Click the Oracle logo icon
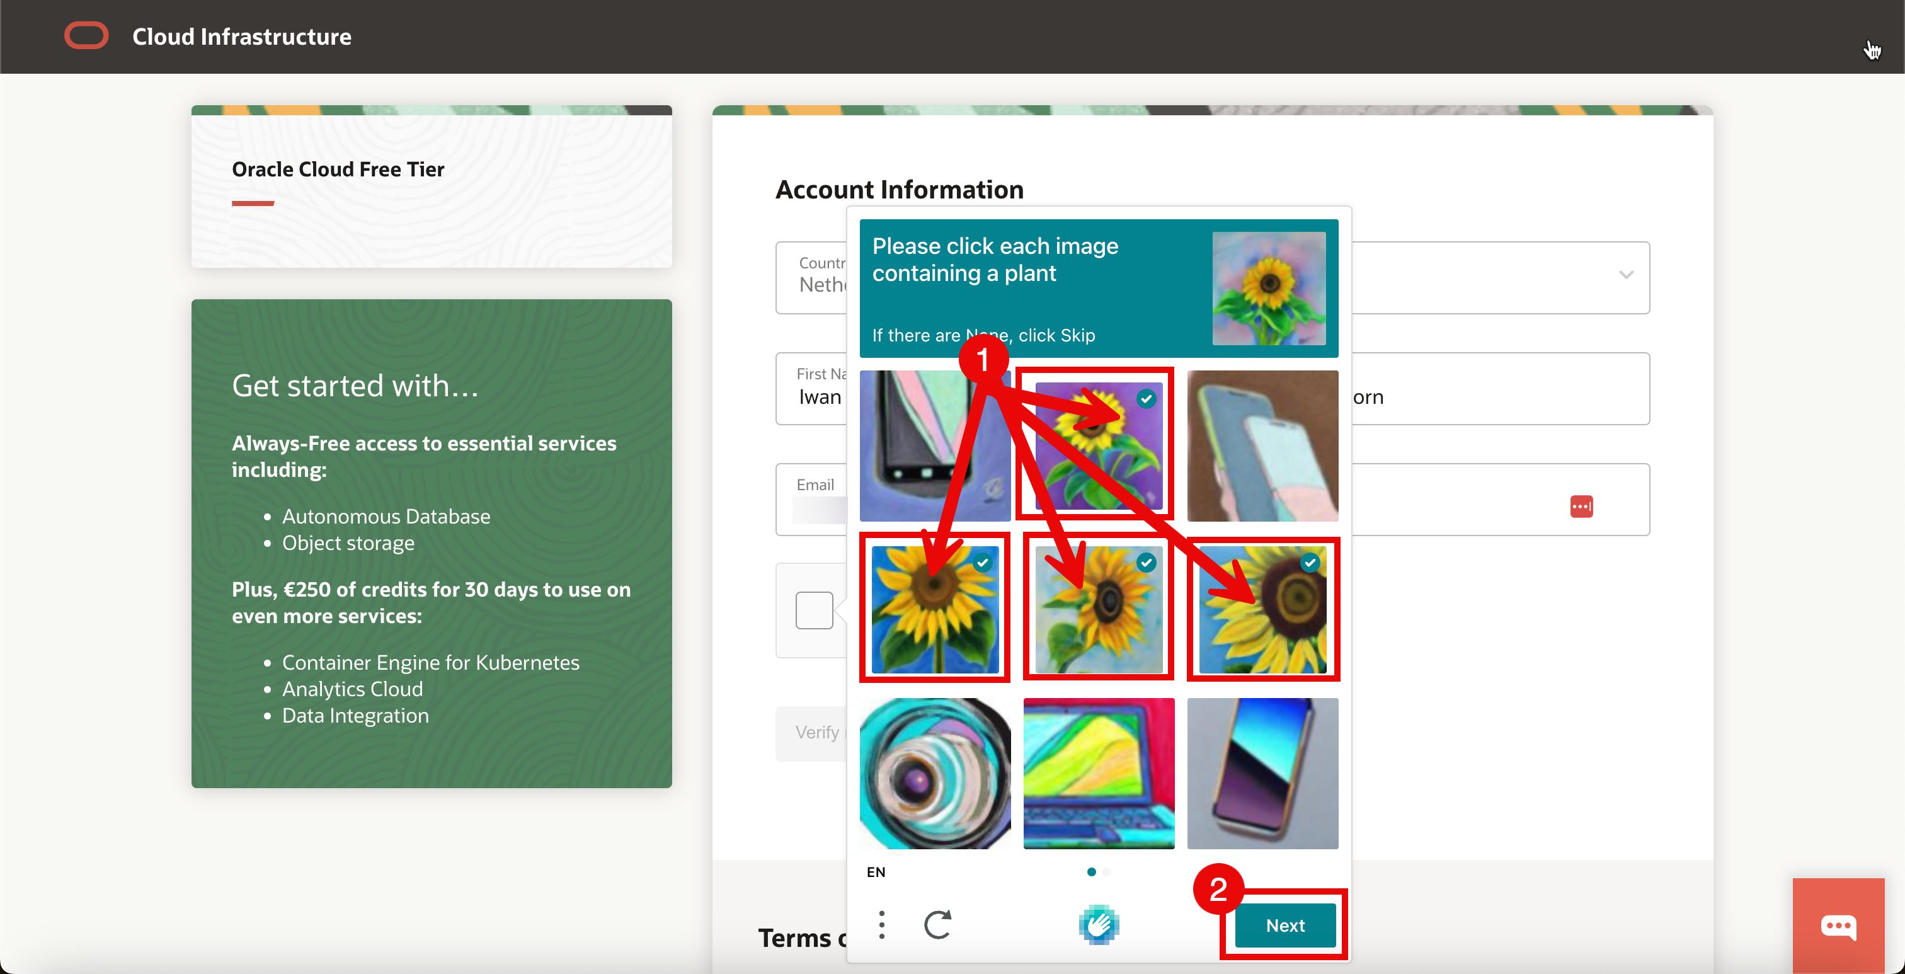 click(x=86, y=35)
